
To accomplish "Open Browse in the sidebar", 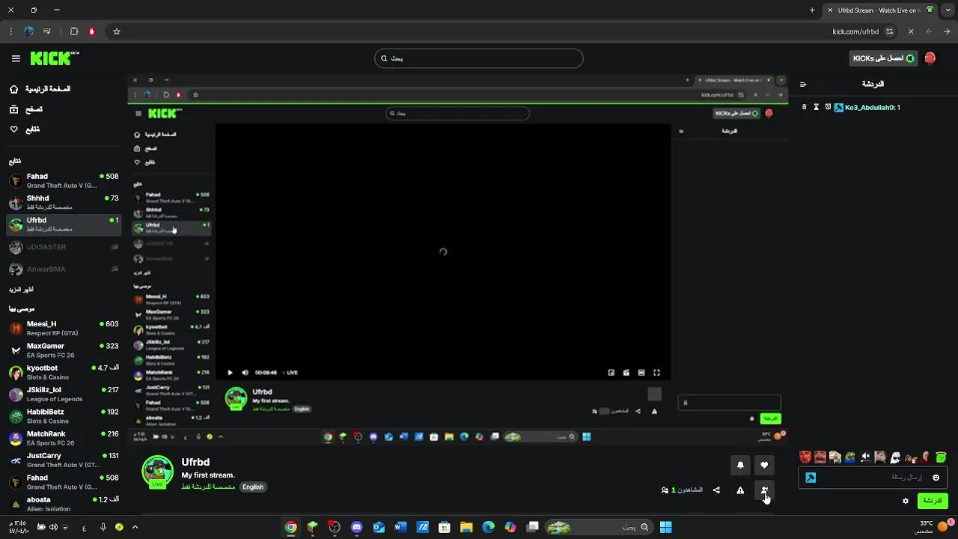I will click(x=25, y=109).
